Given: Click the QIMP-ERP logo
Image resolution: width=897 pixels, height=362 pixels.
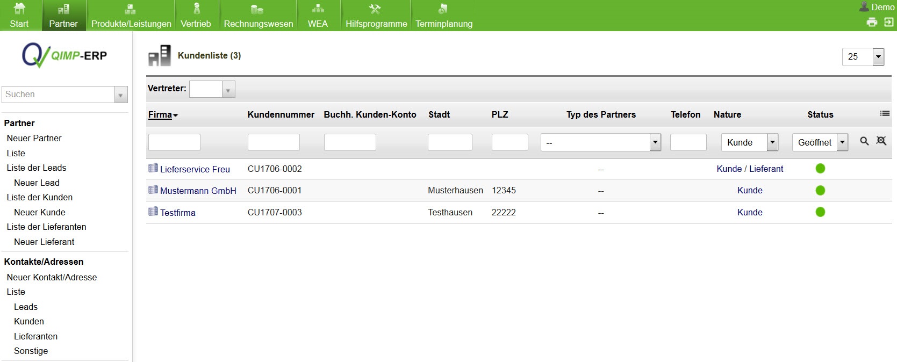Looking at the screenshot, I should pos(64,55).
